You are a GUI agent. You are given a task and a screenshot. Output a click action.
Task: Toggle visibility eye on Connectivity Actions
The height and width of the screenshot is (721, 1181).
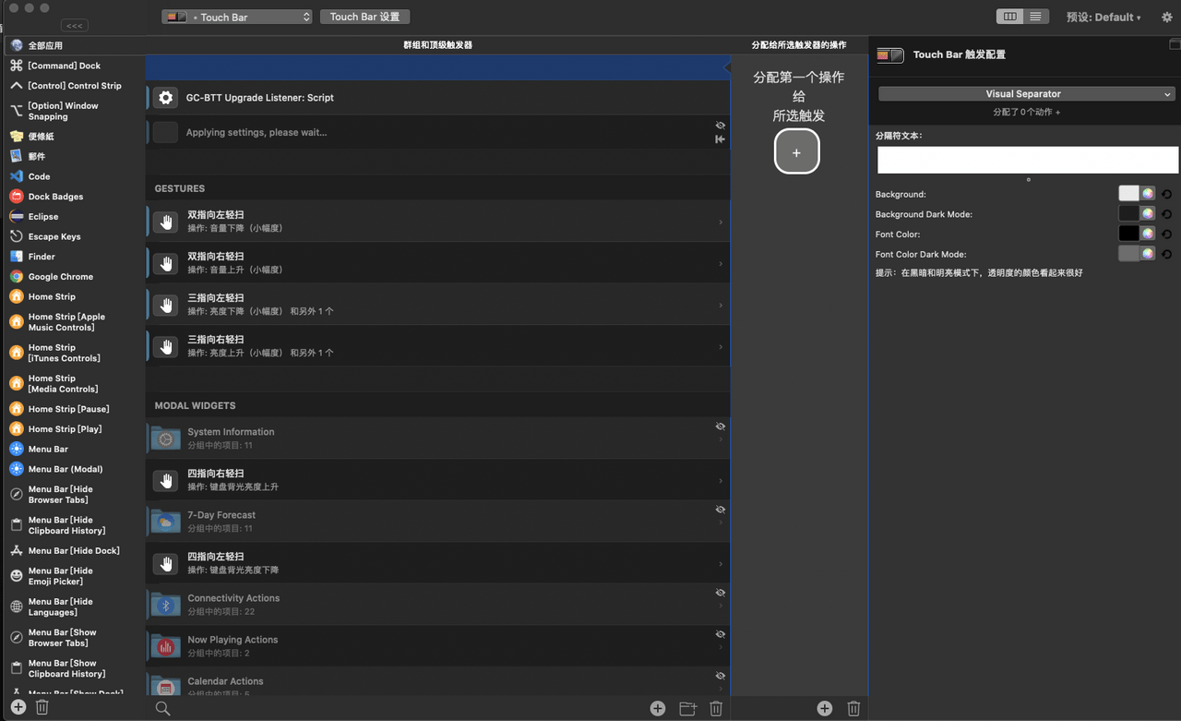coord(720,593)
